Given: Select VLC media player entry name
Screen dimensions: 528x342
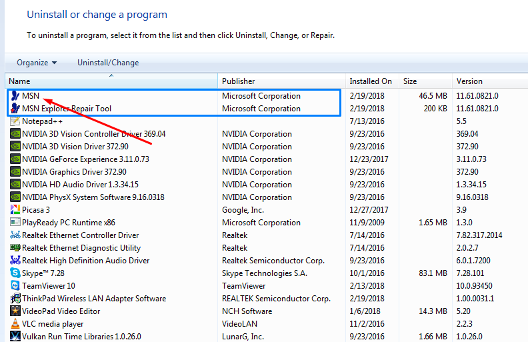Looking at the screenshot, I should click(53, 324).
